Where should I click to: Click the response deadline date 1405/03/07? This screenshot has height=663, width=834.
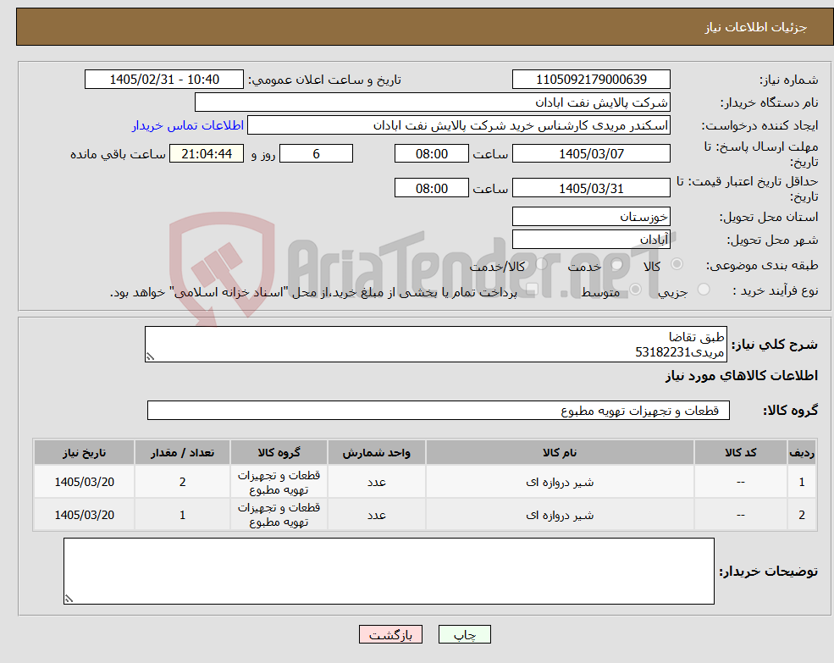pos(591,154)
